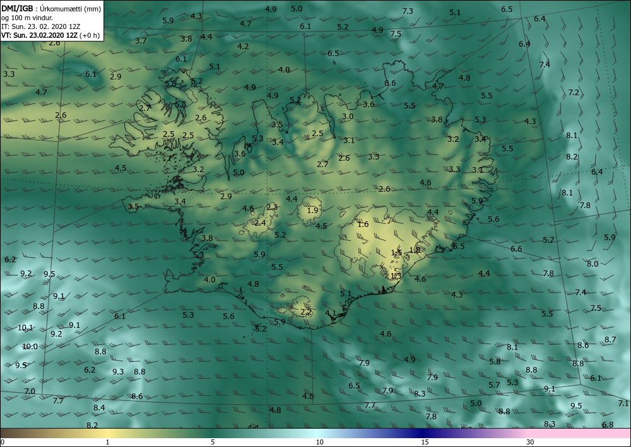Click the 1.8 value on the map

pos(415,250)
